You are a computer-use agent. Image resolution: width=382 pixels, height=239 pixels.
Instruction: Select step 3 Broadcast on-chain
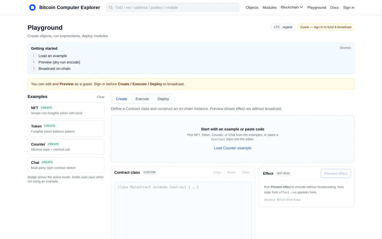click(x=51, y=69)
